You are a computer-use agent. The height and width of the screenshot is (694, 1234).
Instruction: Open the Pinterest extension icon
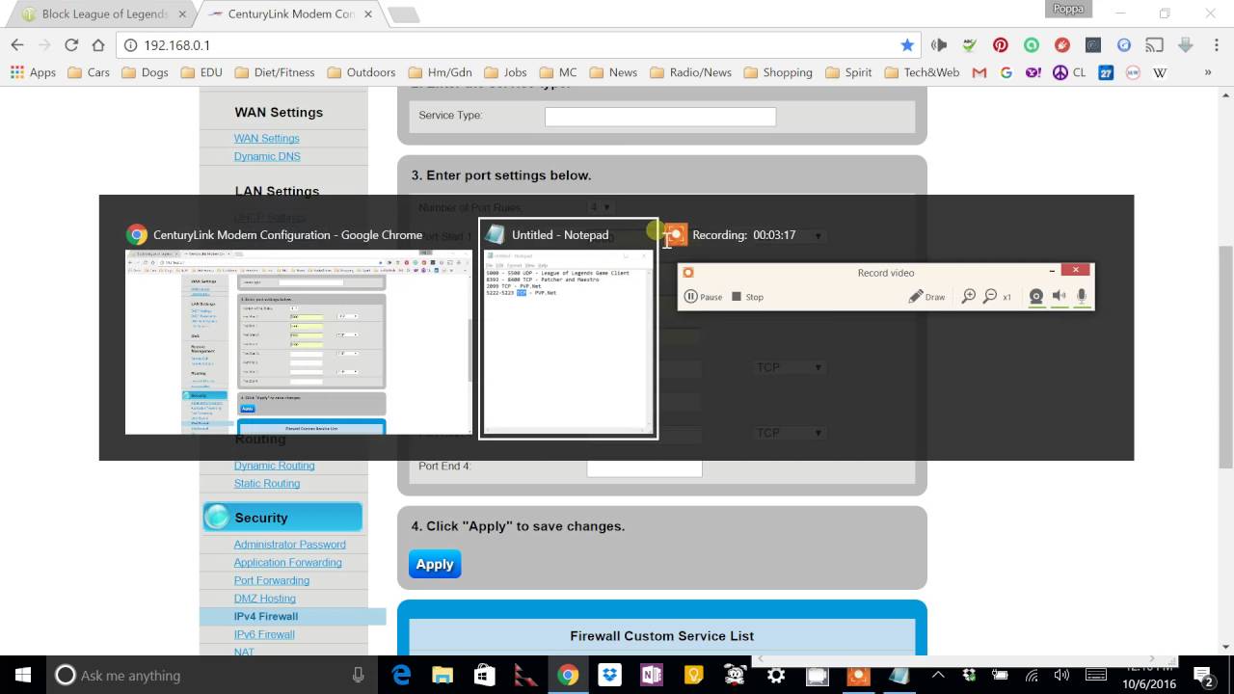coord(1000,45)
